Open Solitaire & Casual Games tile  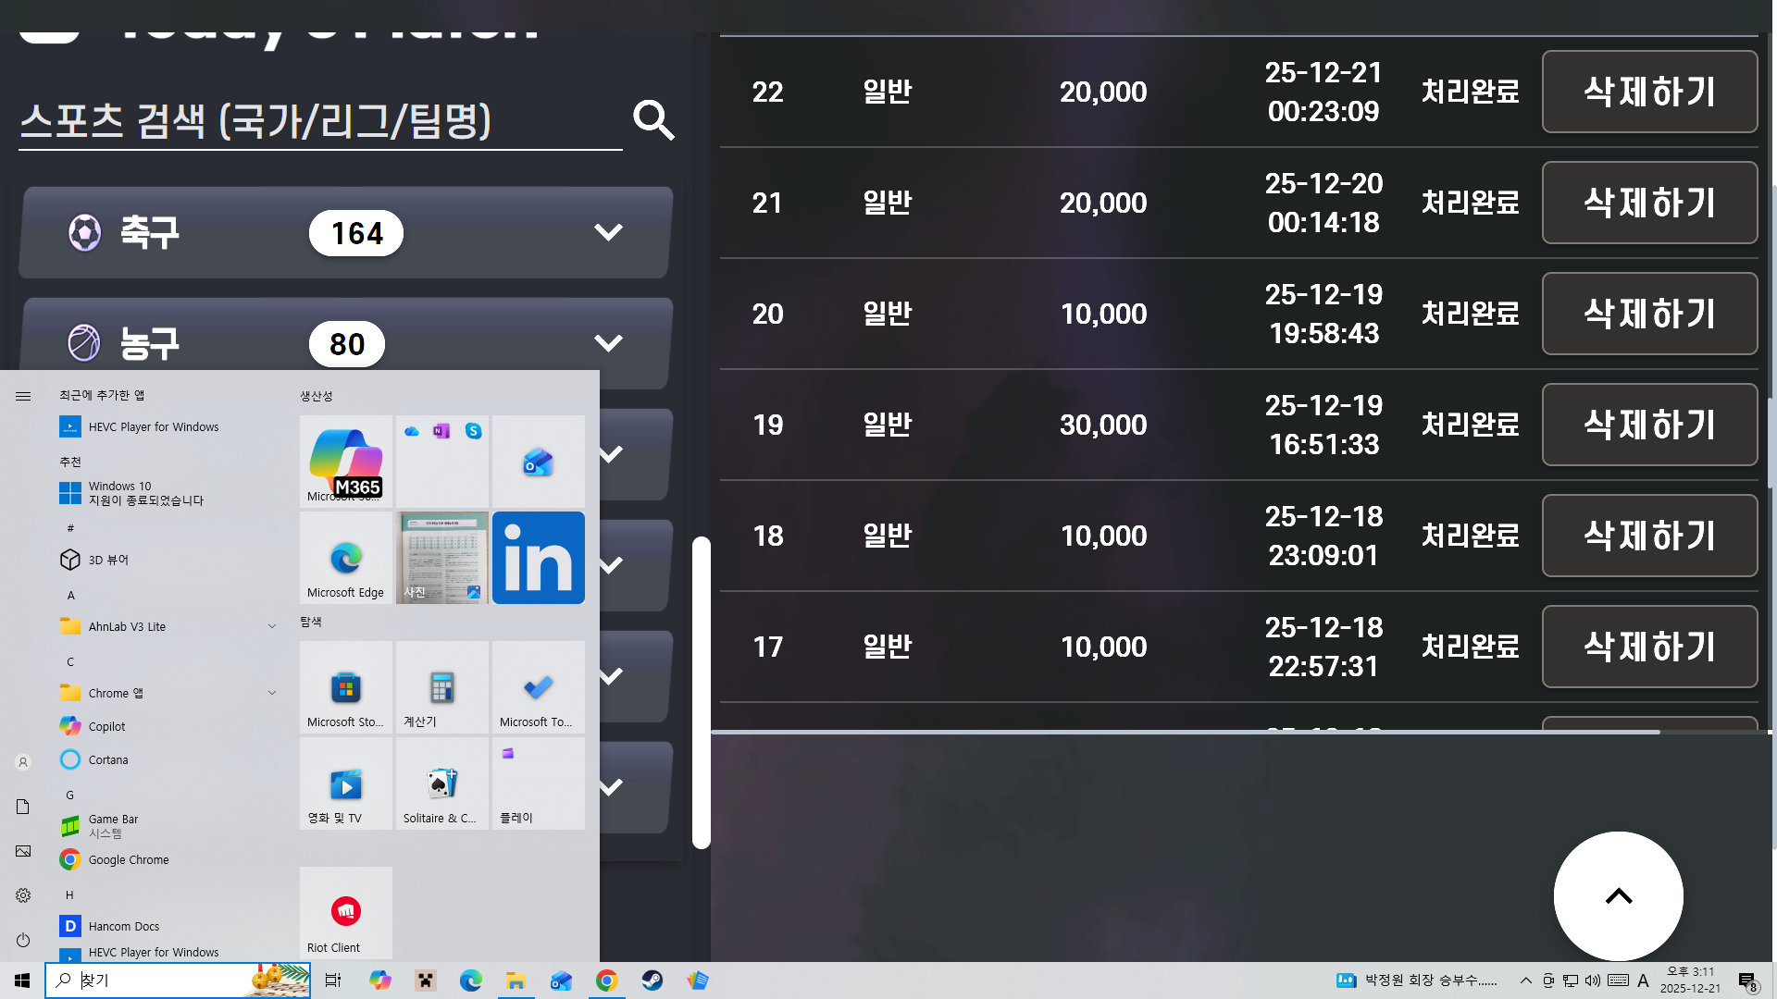pos(442,784)
